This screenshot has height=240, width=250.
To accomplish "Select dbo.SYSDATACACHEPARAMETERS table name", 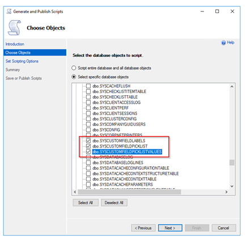I will click(122, 184).
